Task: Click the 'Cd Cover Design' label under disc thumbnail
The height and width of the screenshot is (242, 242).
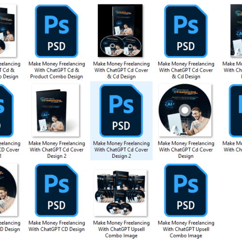Action: pos(186,150)
